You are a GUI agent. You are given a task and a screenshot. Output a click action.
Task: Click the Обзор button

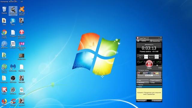coord(155,83)
